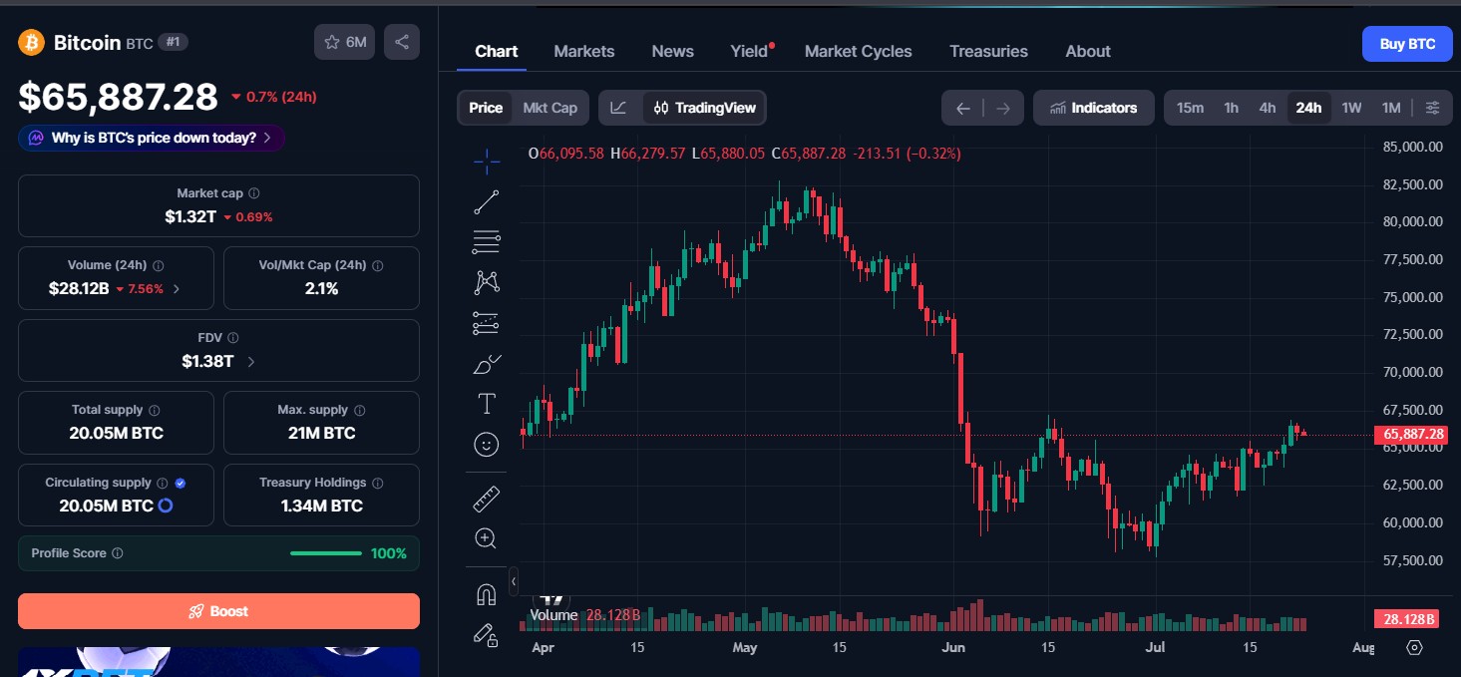Image resolution: width=1461 pixels, height=677 pixels.
Task: Select the long position forecasting tool
Action: pyautogui.click(x=487, y=323)
